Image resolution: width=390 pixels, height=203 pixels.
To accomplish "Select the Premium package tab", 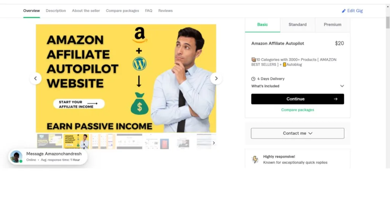I will click(x=332, y=25).
